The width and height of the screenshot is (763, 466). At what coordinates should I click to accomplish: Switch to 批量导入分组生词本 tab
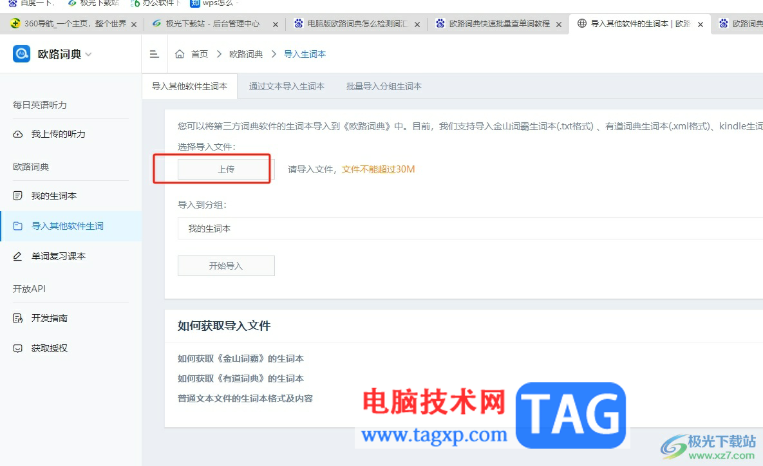click(x=384, y=86)
